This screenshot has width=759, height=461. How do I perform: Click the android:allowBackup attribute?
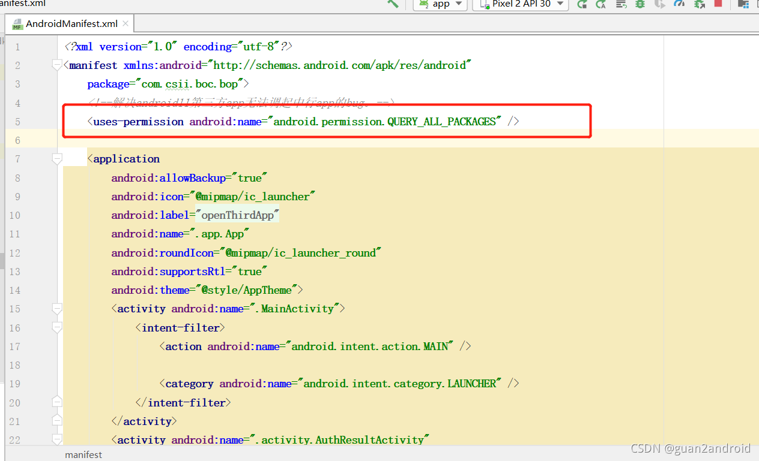[x=168, y=178]
